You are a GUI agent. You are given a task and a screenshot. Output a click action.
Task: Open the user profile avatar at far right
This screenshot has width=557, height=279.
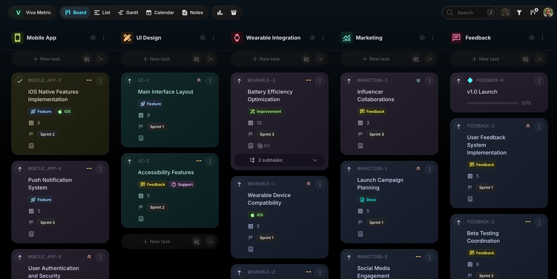pyautogui.click(x=548, y=13)
